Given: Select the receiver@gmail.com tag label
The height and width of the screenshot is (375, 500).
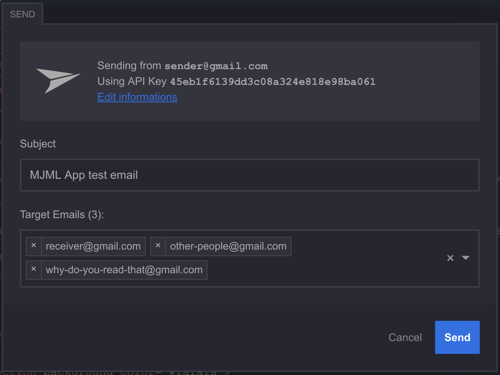Looking at the screenshot, I should click(x=93, y=246).
